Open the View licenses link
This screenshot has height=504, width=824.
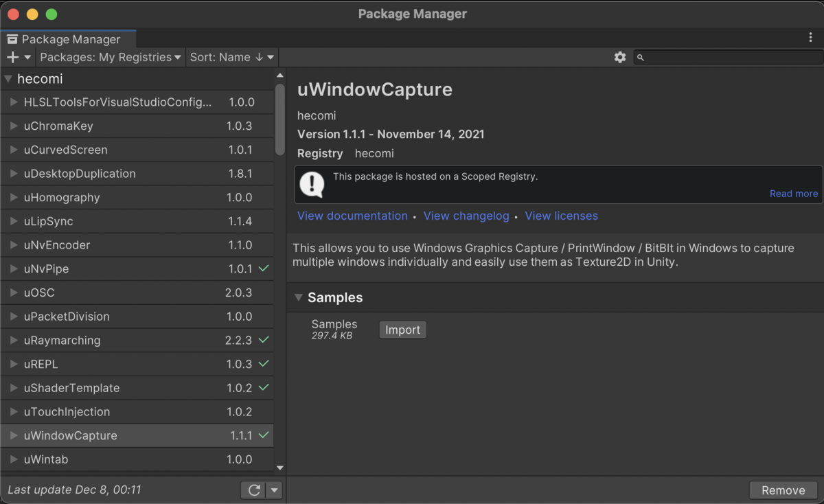561,216
